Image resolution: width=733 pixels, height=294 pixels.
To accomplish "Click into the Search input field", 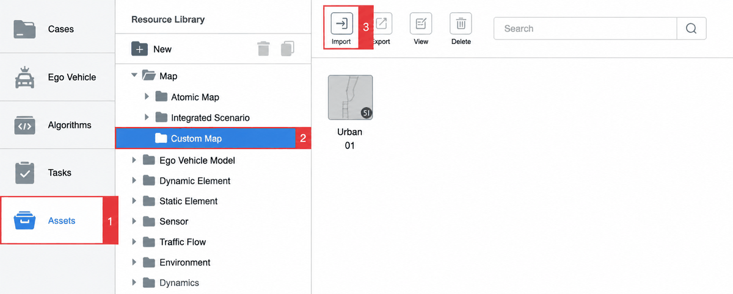I will click(x=586, y=29).
